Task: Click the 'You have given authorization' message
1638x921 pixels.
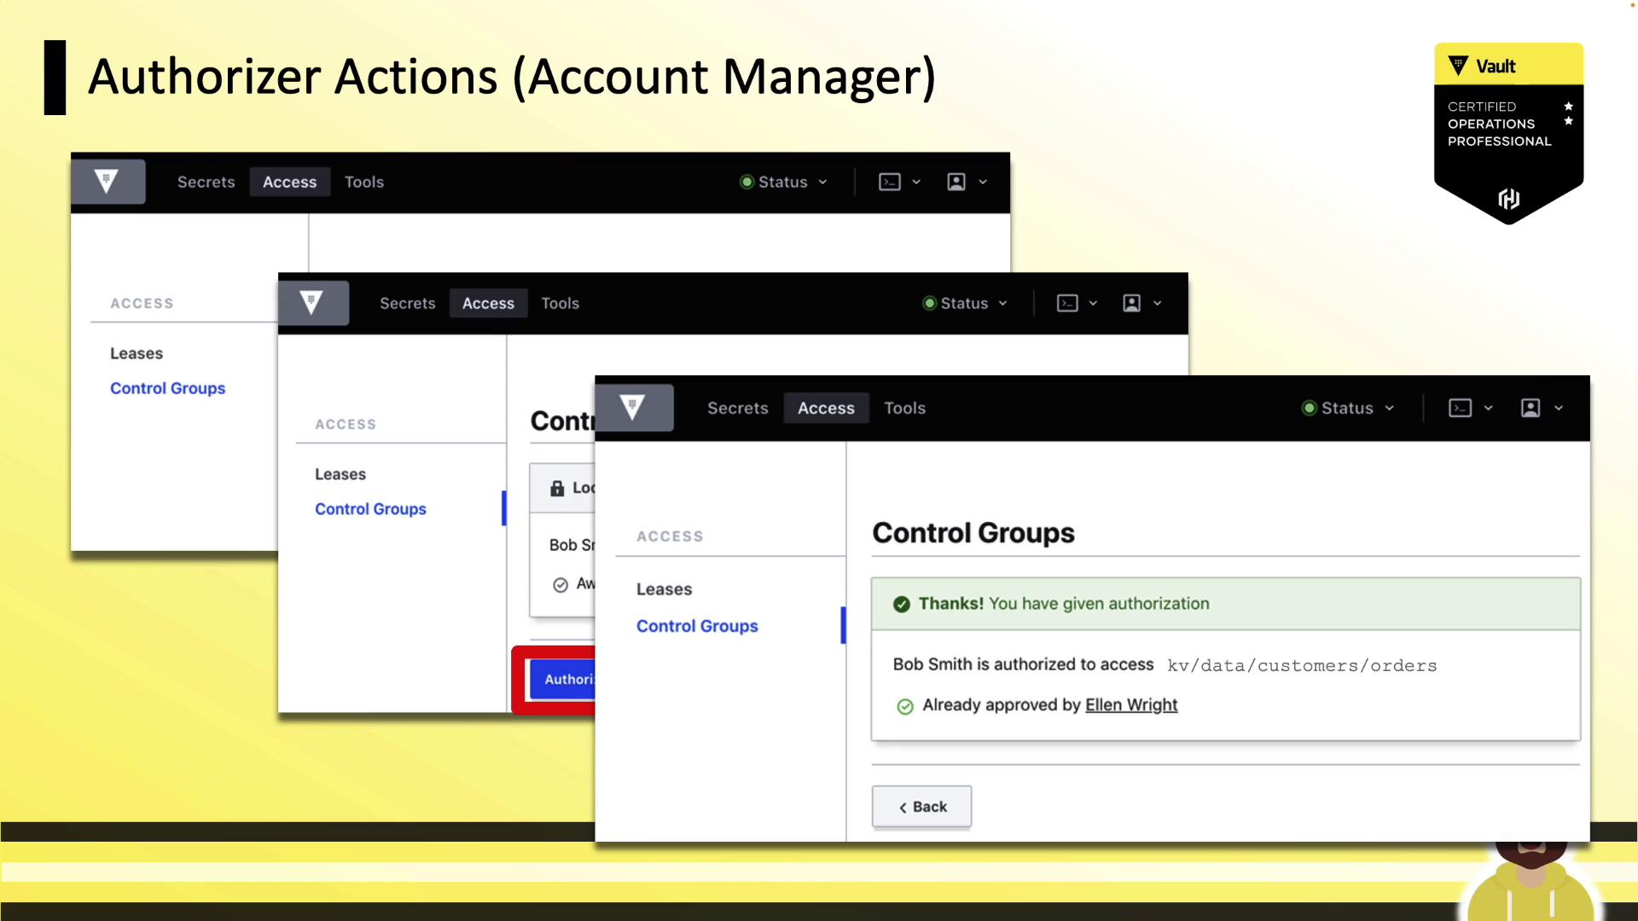Action: click(1099, 604)
